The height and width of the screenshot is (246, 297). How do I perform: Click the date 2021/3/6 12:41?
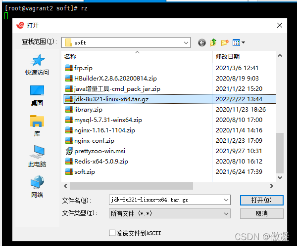237,68
